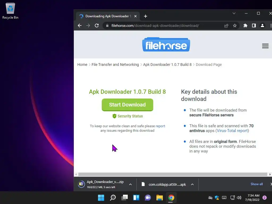
Task: Expand options for com.coldapp apk download
Action: (x=192, y=184)
